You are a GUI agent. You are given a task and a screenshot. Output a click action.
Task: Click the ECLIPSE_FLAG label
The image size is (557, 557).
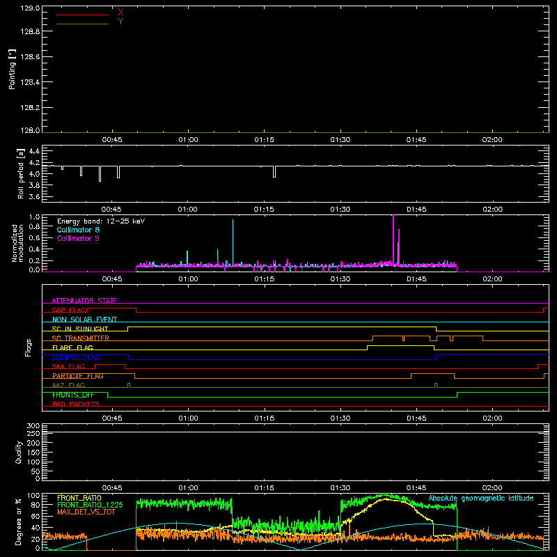coord(76,357)
